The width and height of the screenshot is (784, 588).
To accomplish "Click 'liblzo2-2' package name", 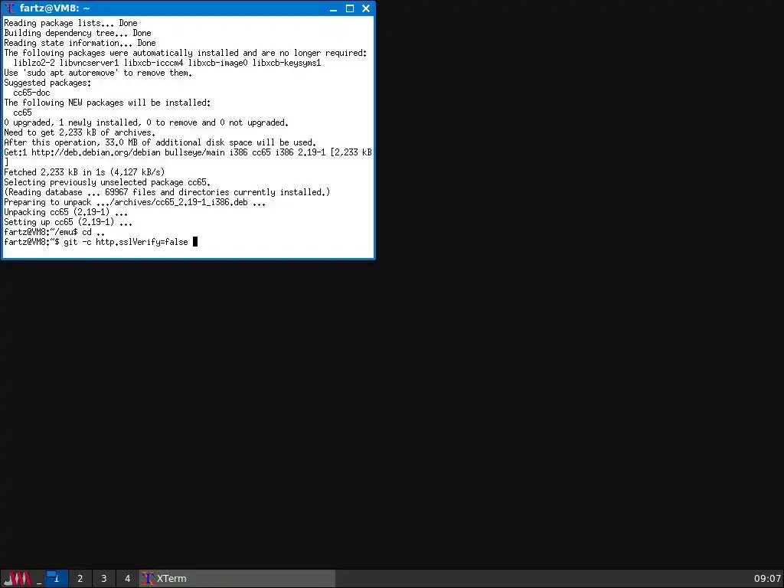I will coord(34,63).
